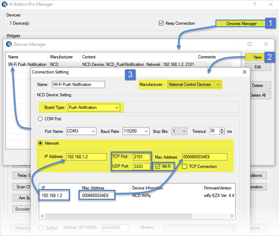279x236 pixels.
Task: Maximize the Devices Manager window
Action: 250,44
